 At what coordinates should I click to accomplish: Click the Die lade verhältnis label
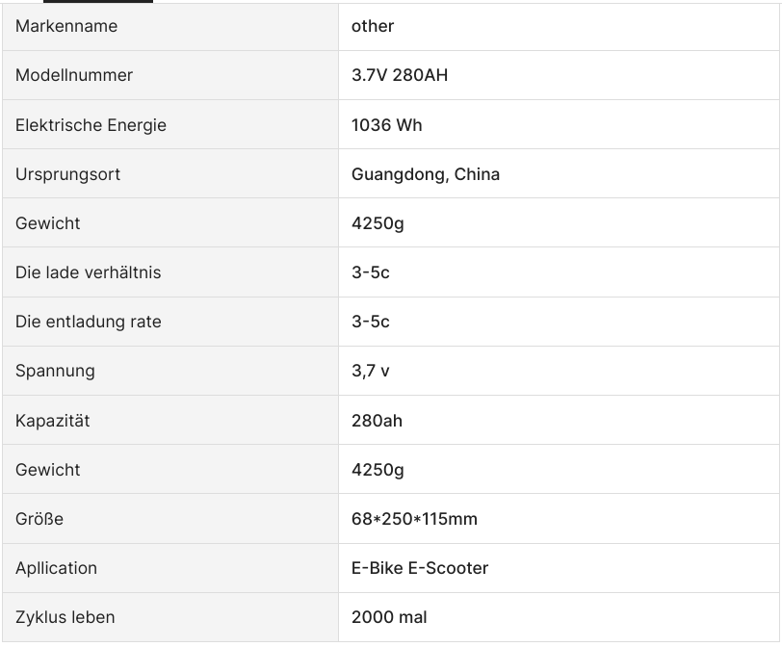point(88,272)
